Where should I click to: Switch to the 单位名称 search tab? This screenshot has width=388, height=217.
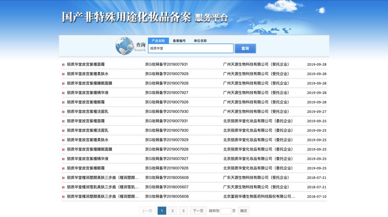(x=200, y=41)
